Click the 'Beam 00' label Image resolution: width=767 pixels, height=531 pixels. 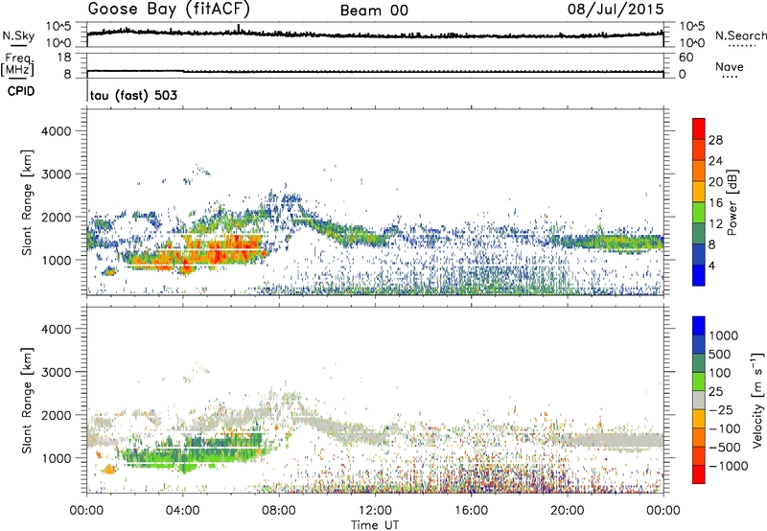pos(374,11)
